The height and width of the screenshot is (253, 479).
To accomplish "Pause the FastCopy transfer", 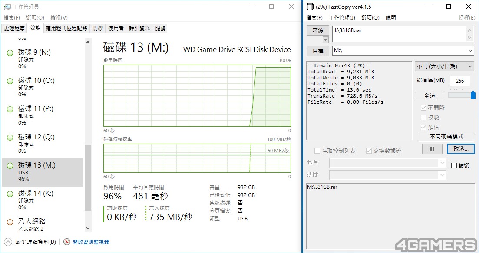I will tap(432, 149).
